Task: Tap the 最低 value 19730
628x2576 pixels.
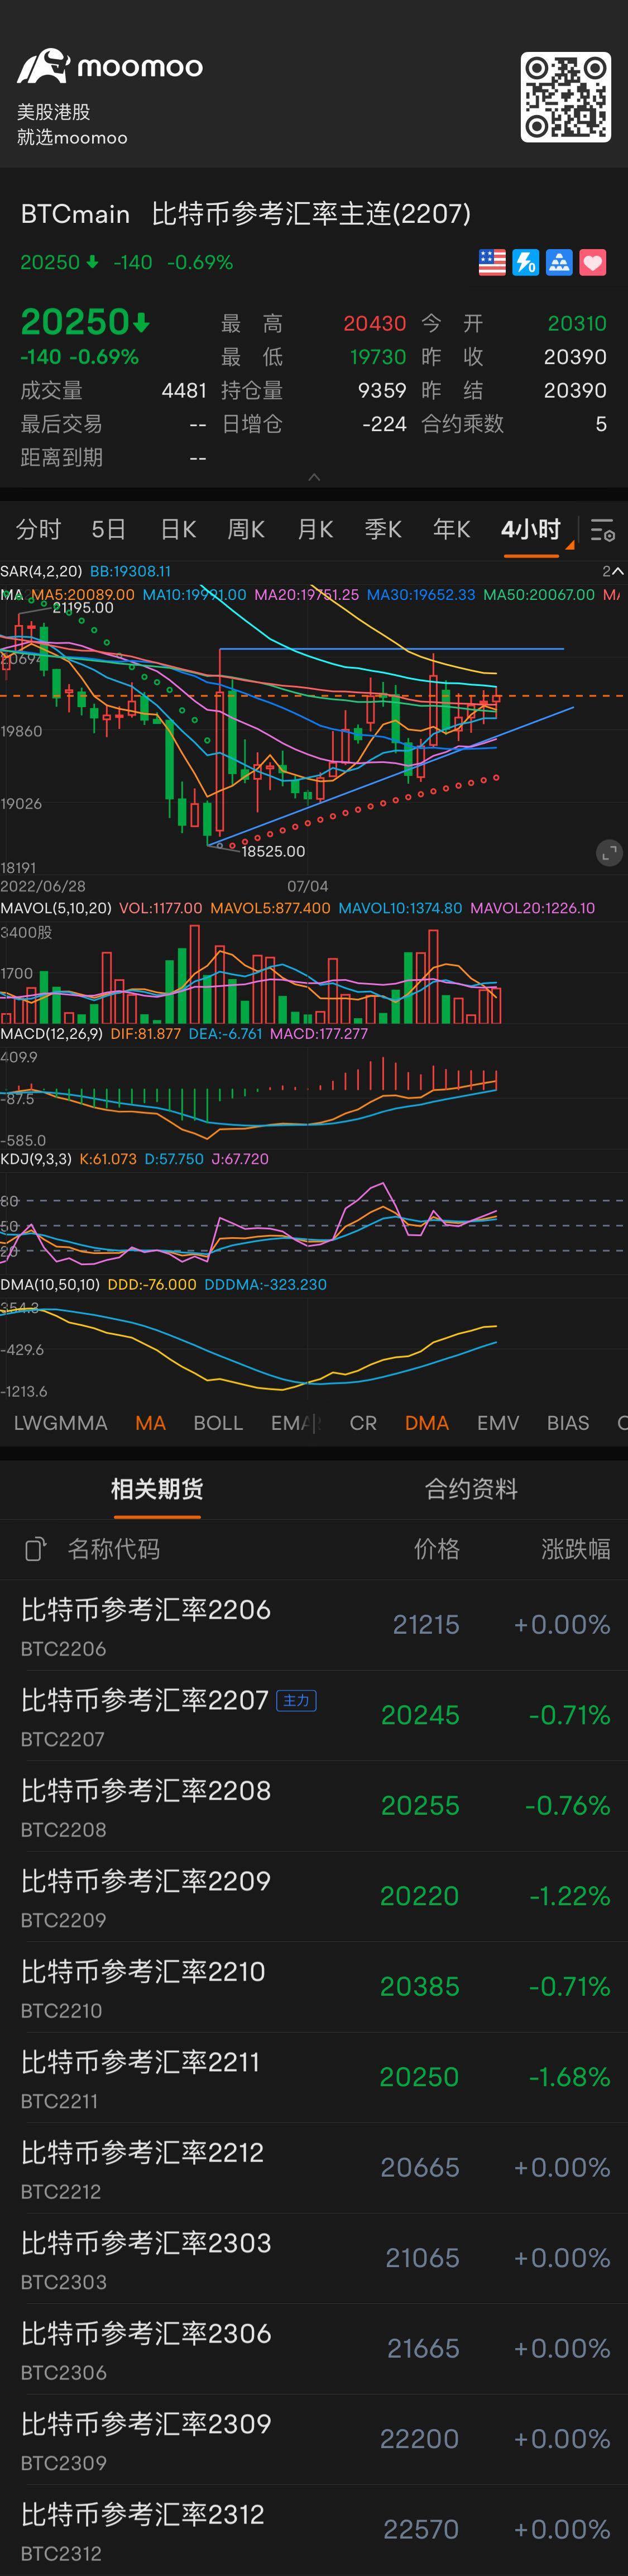Action: click(378, 357)
